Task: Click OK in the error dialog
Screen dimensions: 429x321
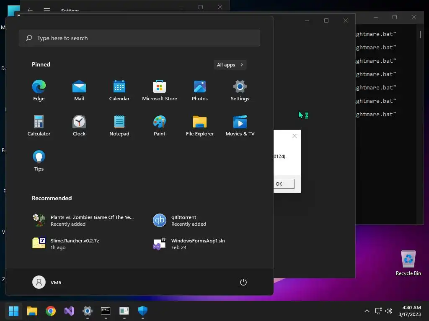Action: 284,184
